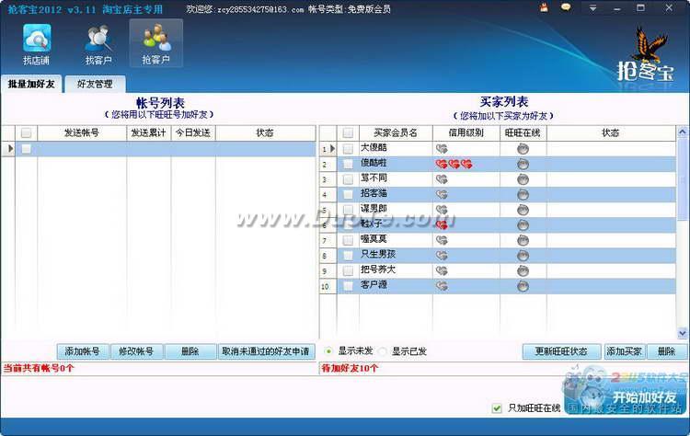Click the Wangwang status icon for 客户源
This screenshot has width=690, height=436.
pyautogui.click(x=523, y=286)
